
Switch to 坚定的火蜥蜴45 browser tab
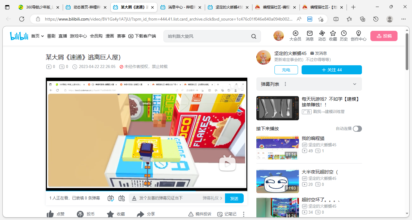pos(229,7)
